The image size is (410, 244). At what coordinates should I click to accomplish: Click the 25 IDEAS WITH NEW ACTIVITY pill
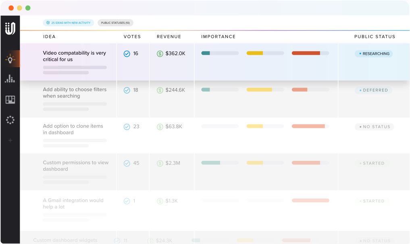(x=68, y=23)
